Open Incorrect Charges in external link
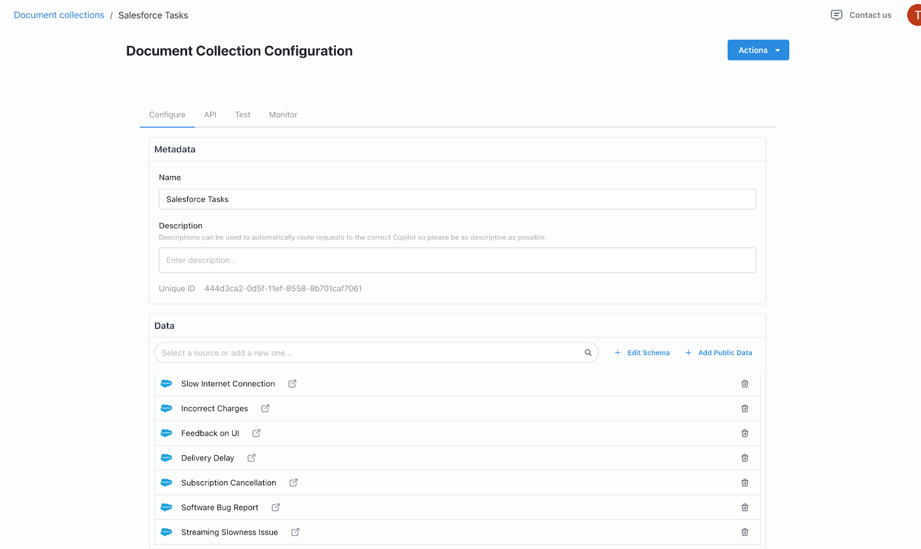 point(265,409)
